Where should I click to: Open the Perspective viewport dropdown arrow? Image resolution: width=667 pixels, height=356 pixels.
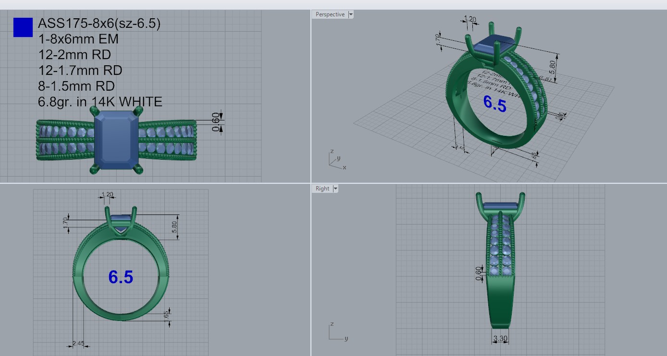(x=350, y=14)
